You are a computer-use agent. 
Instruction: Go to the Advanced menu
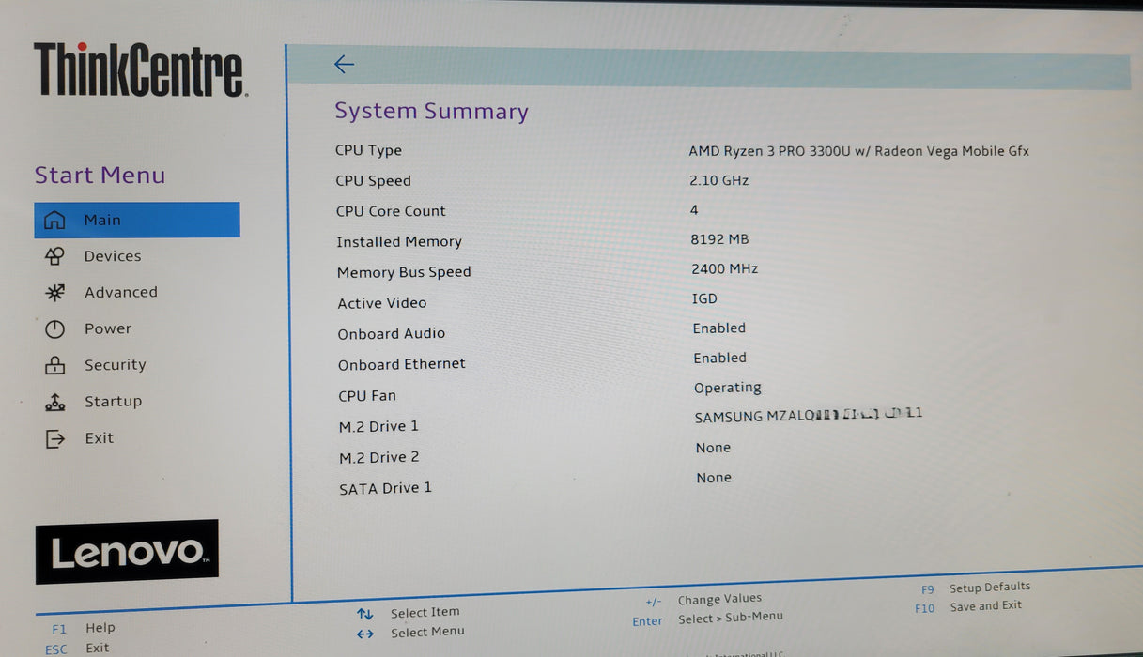click(x=121, y=292)
